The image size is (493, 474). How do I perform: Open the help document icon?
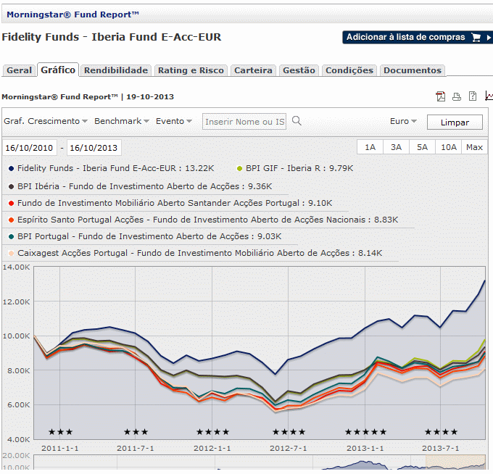pyautogui.click(x=473, y=96)
